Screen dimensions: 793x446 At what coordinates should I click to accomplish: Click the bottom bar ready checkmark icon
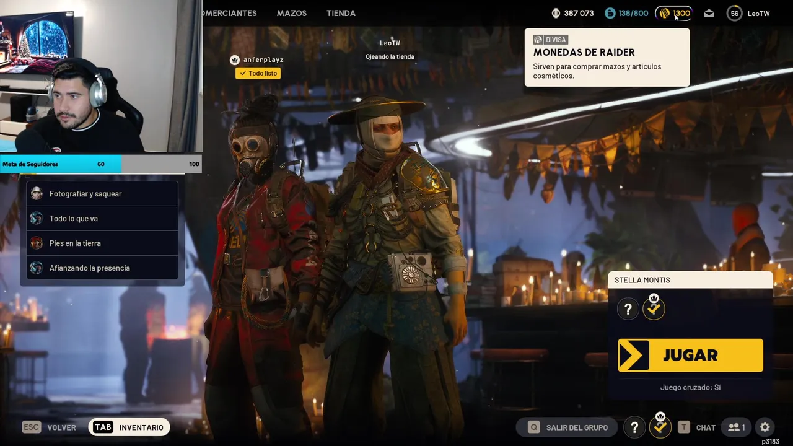660,426
